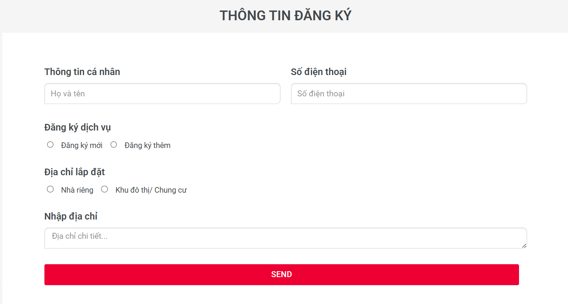The image size is (568, 304).
Task: Click the "Đăng ký thêm" label text
Action: [147, 145]
